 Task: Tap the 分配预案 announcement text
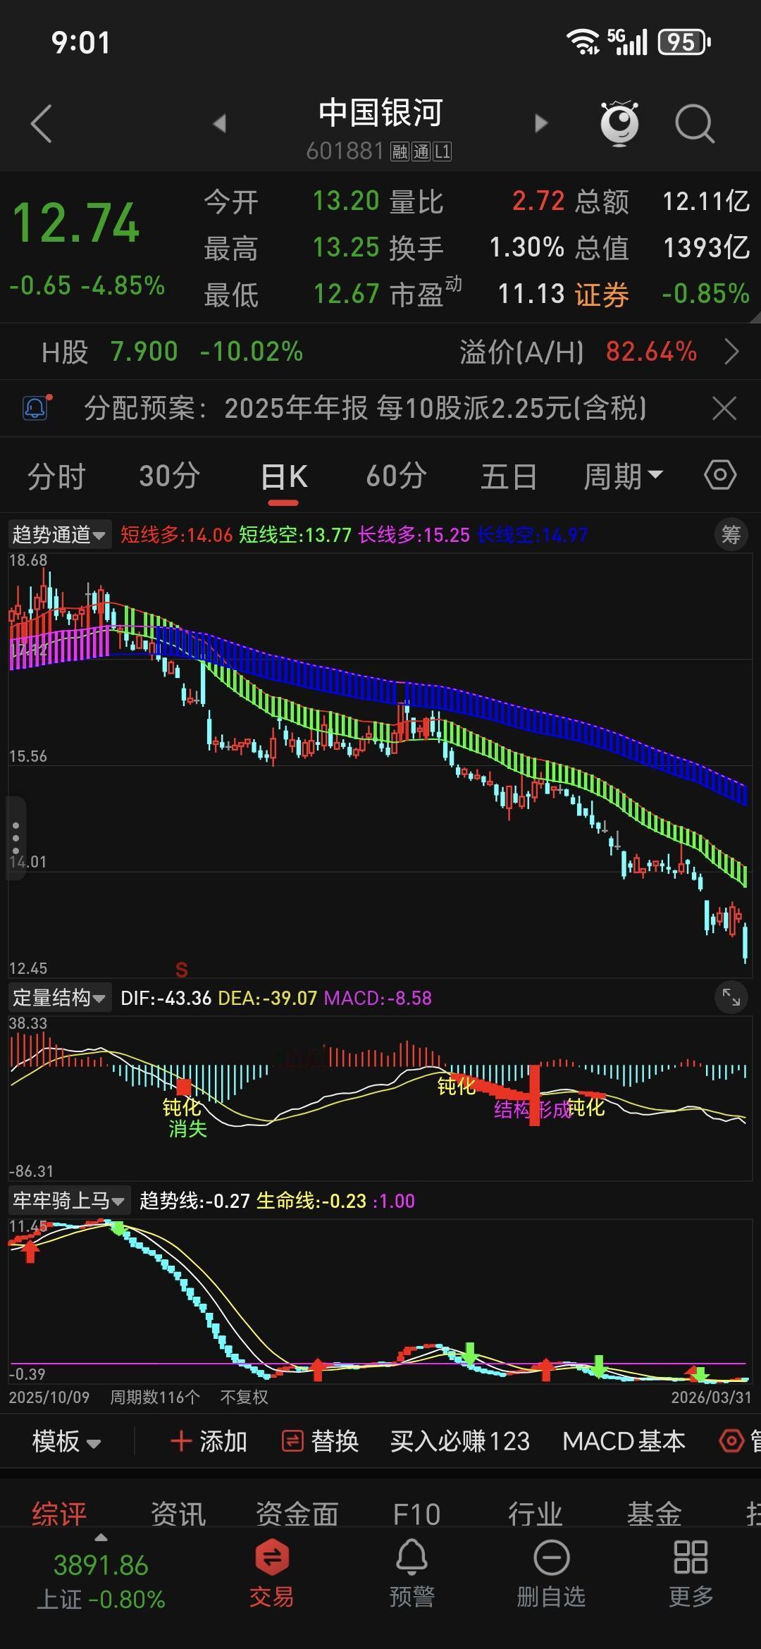[x=365, y=408]
